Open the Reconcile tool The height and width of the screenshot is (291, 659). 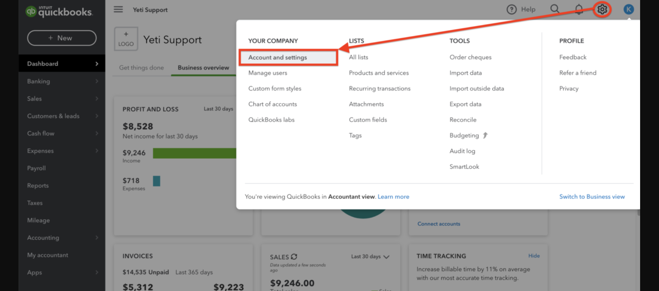(463, 120)
